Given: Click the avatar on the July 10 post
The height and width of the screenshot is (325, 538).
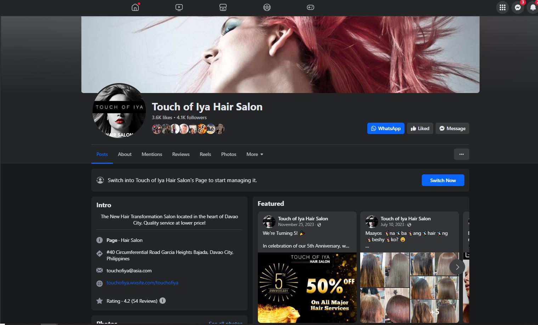Looking at the screenshot, I should coord(372,222).
